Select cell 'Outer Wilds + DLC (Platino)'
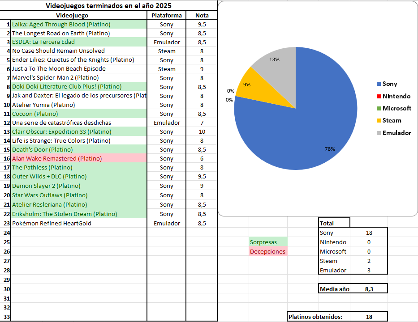 79,177
